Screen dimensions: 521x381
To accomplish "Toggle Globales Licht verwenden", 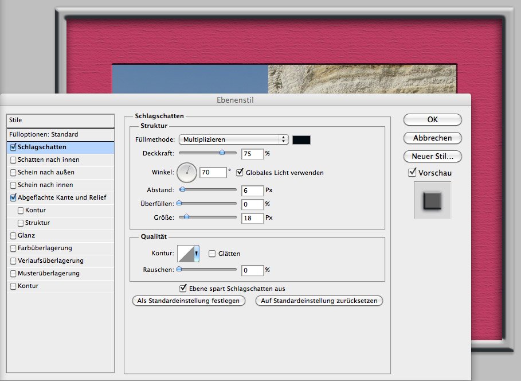I will point(240,172).
